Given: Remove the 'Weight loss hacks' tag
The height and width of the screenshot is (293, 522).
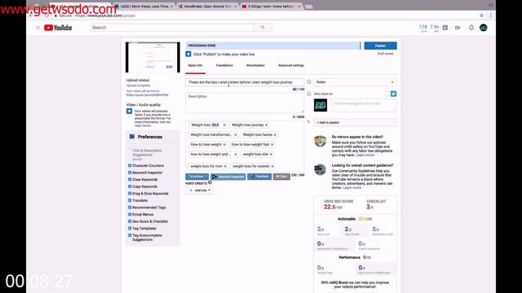Looking at the screenshot, I should (x=275, y=135).
